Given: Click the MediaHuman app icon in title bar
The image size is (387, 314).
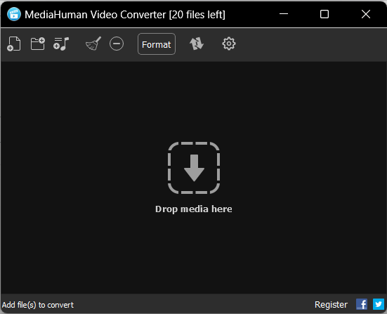Looking at the screenshot, I should click(14, 14).
